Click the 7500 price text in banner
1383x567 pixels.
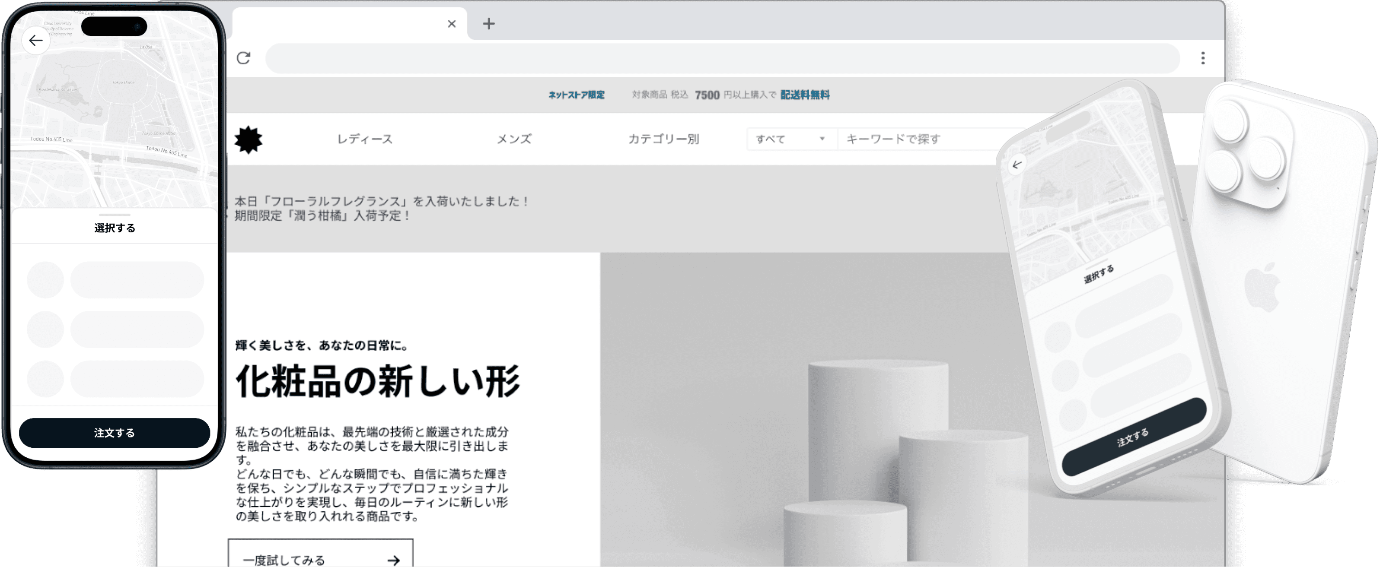pyautogui.click(x=707, y=95)
